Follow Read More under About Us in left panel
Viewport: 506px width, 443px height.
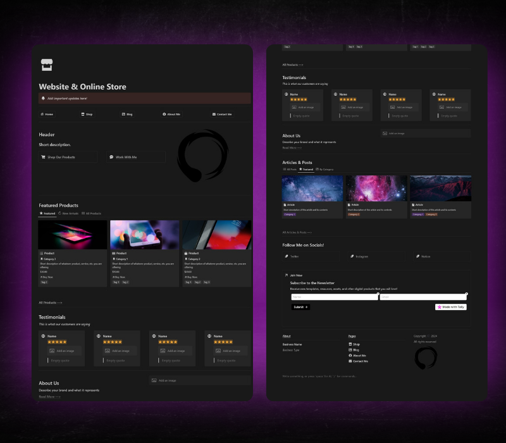pos(50,397)
